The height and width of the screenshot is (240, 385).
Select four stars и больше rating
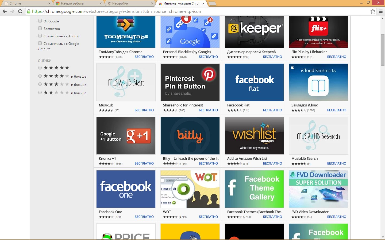(x=40, y=76)
